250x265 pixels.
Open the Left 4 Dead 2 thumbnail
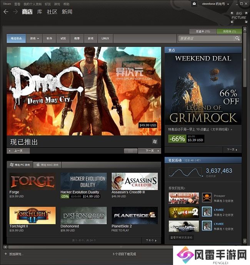click(x=184, y=212)
